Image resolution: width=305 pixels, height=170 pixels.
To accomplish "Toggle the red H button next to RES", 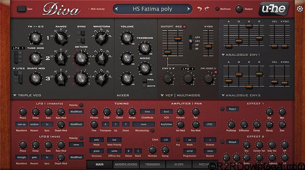I will point(184,27).
